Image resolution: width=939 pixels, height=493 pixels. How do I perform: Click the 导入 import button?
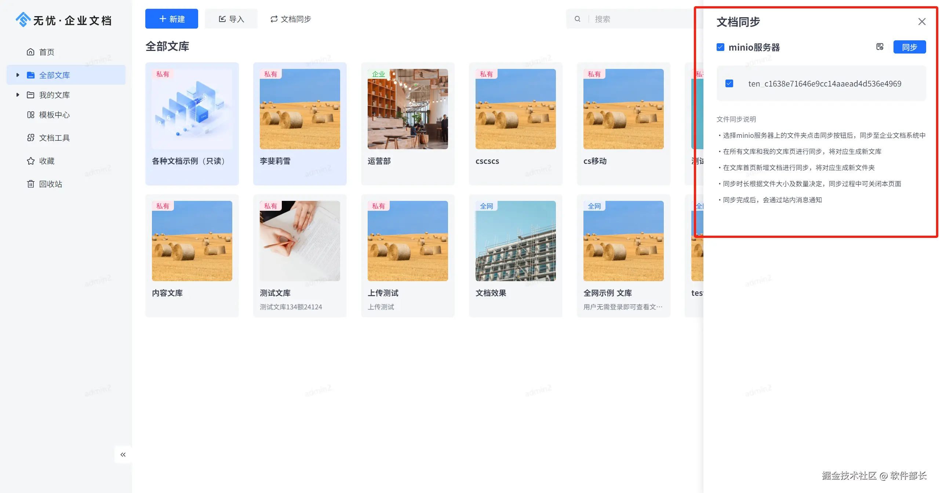pyautogui.click(x=231, y=19)
